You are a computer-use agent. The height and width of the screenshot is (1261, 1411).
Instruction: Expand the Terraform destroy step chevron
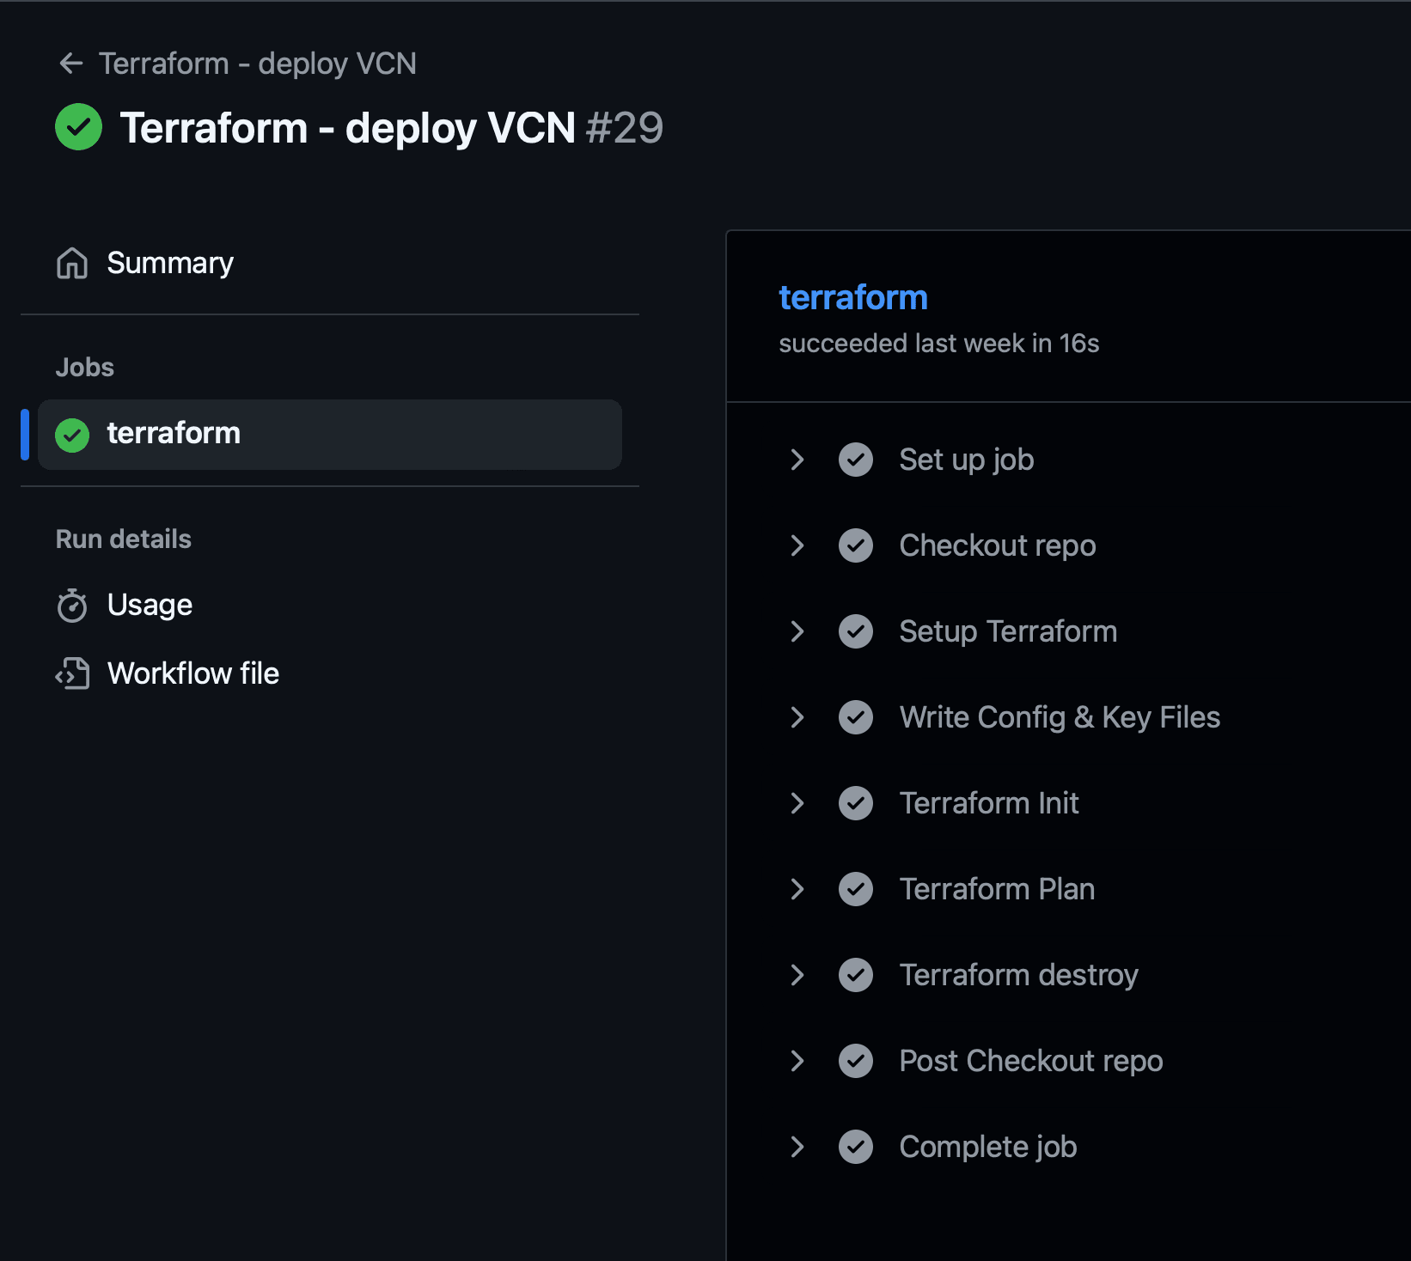pyautogui.click(x=797, y=975)
